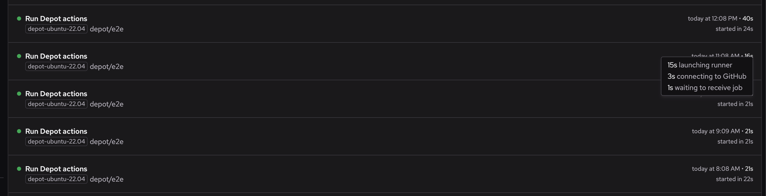766x196 pixels.
Task: Open the Run Depot actions job from 11:08 AM
Action: coord(56,56)
